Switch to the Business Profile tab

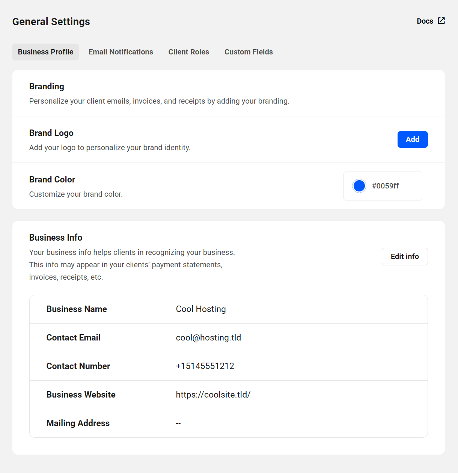tap(45, 52)
